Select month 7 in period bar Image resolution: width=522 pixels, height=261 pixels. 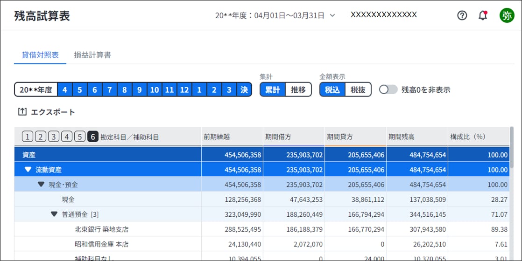tap(110, 90)
